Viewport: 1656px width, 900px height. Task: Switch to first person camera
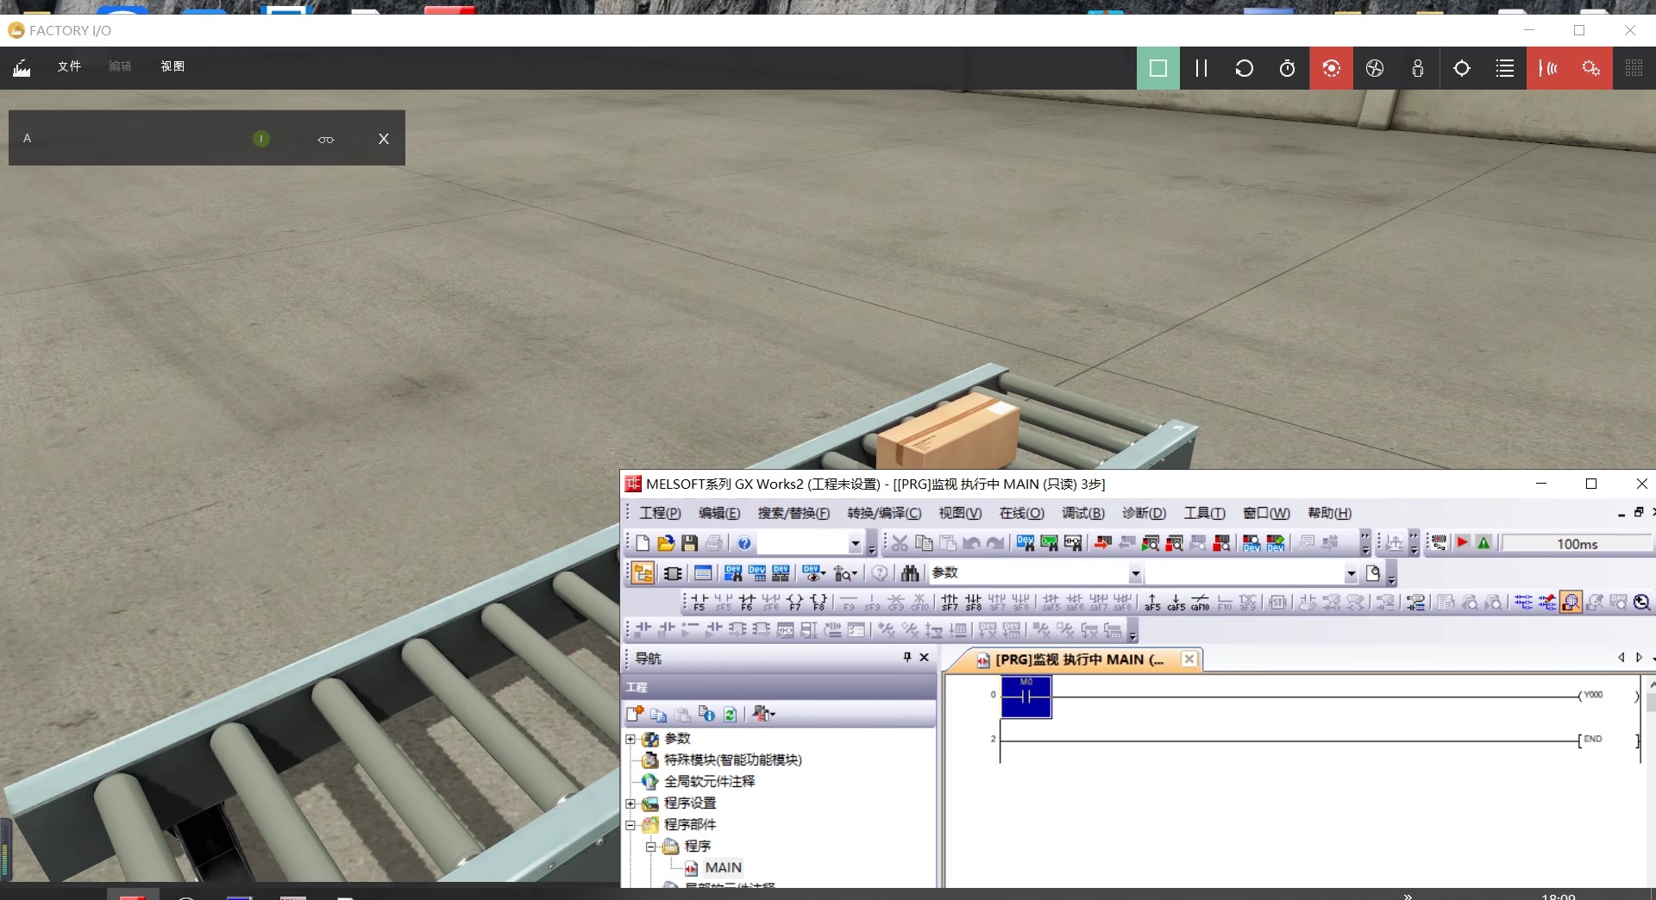1418,68
